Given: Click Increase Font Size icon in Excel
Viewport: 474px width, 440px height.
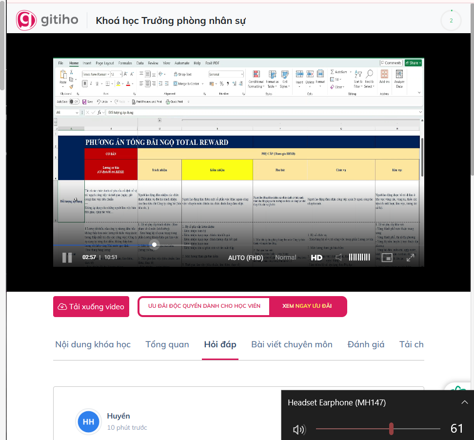Looking at the screenshot, I should pos(125,74).
